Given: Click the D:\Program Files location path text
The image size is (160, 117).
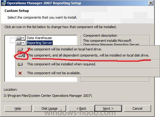Looking at the screenshot, I should [x=48, y=96].
